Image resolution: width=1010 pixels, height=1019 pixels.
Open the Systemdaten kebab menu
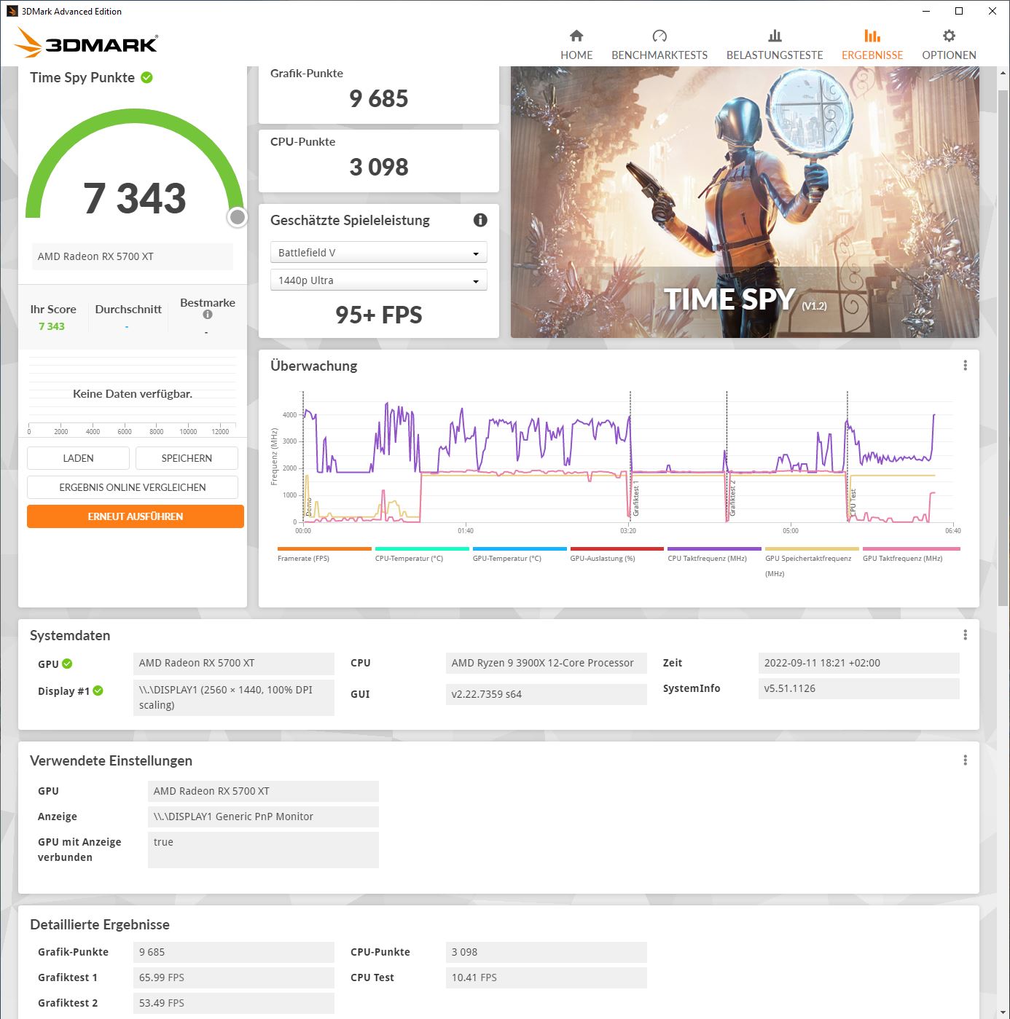coord(967,634)
